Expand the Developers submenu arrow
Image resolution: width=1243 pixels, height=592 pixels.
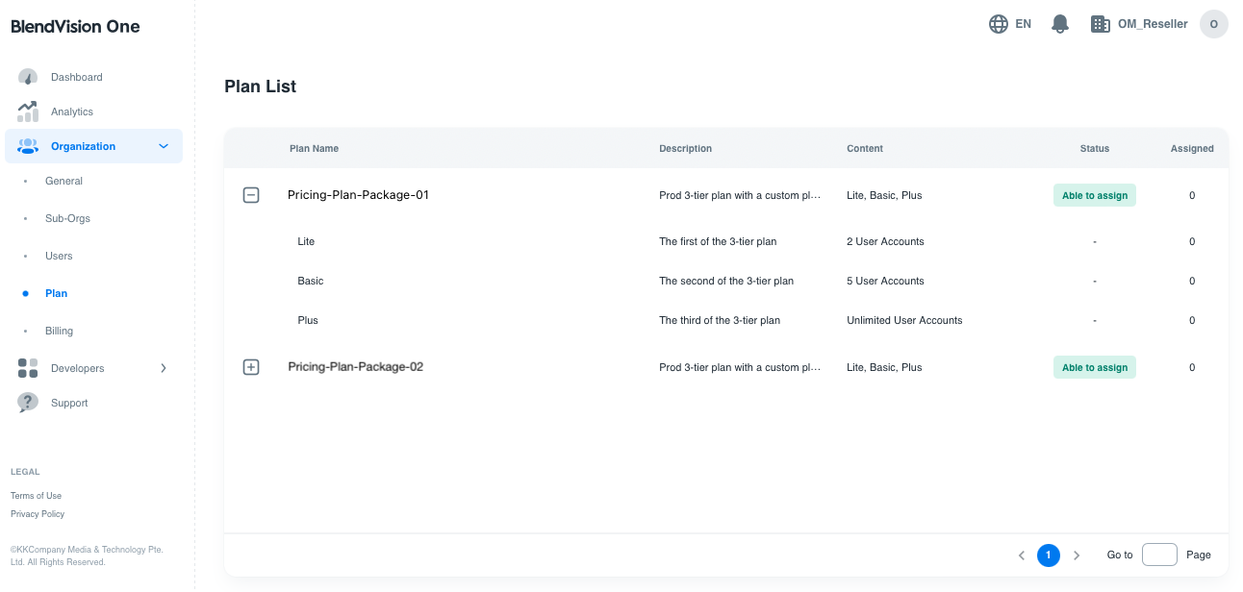[164, 368]
